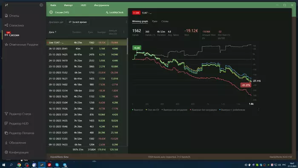This screenshot has width=298, height=168.
Task: Click the volume icon in the system tray
Action: click(x=279, y=165)
